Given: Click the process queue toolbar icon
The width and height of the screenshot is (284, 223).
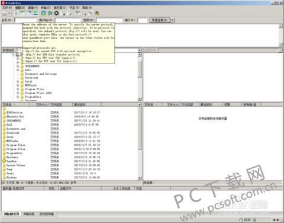Looking at the screenshot, I should tap(50, 13).
